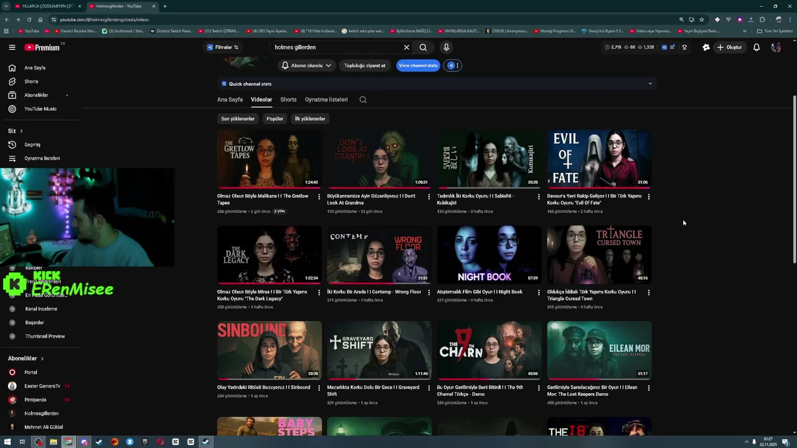Open notifications bell
The width and height of the screenshot is (797, 448).
[x=757, y=47]
